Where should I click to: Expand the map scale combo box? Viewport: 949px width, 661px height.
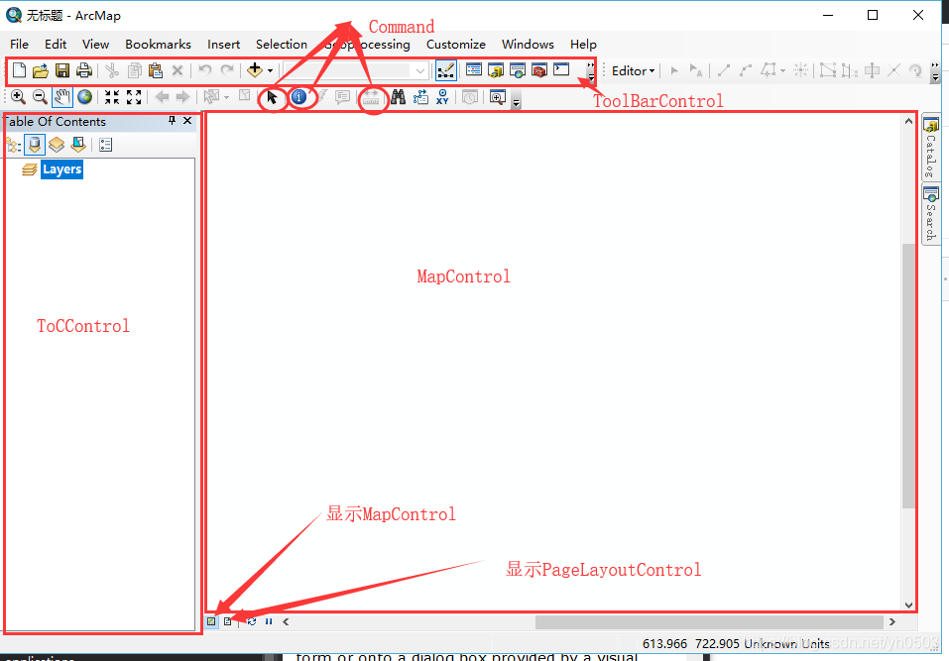pyautogui.click(x=420, y=70)
